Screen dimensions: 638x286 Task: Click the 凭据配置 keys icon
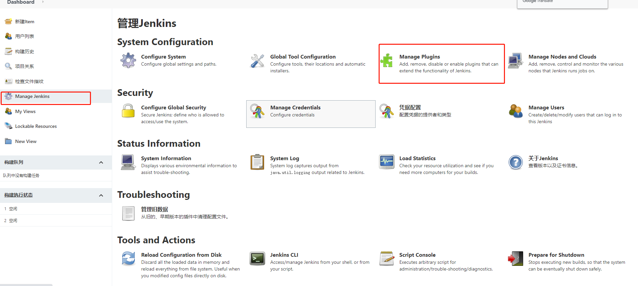[x=386, y=111]
